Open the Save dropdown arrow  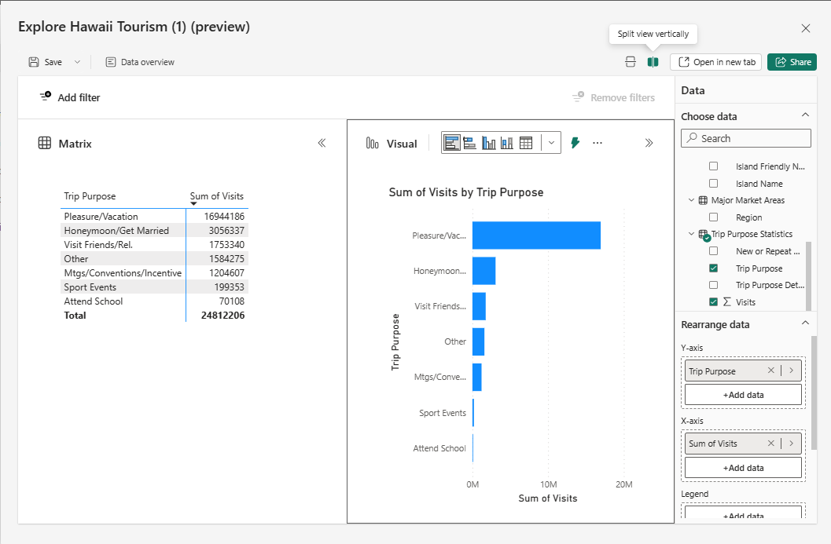click(x=77, y=62)
